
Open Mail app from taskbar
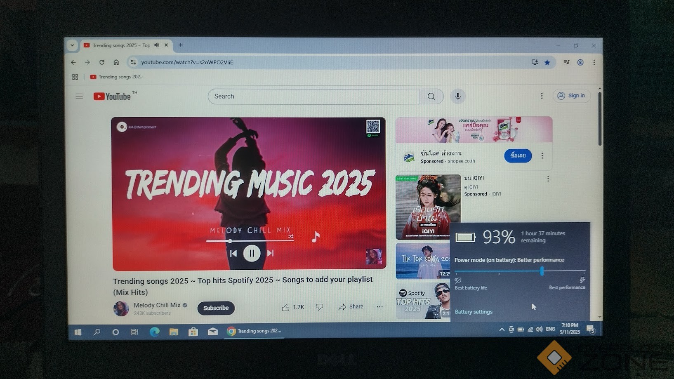click(x=212, y=331)
